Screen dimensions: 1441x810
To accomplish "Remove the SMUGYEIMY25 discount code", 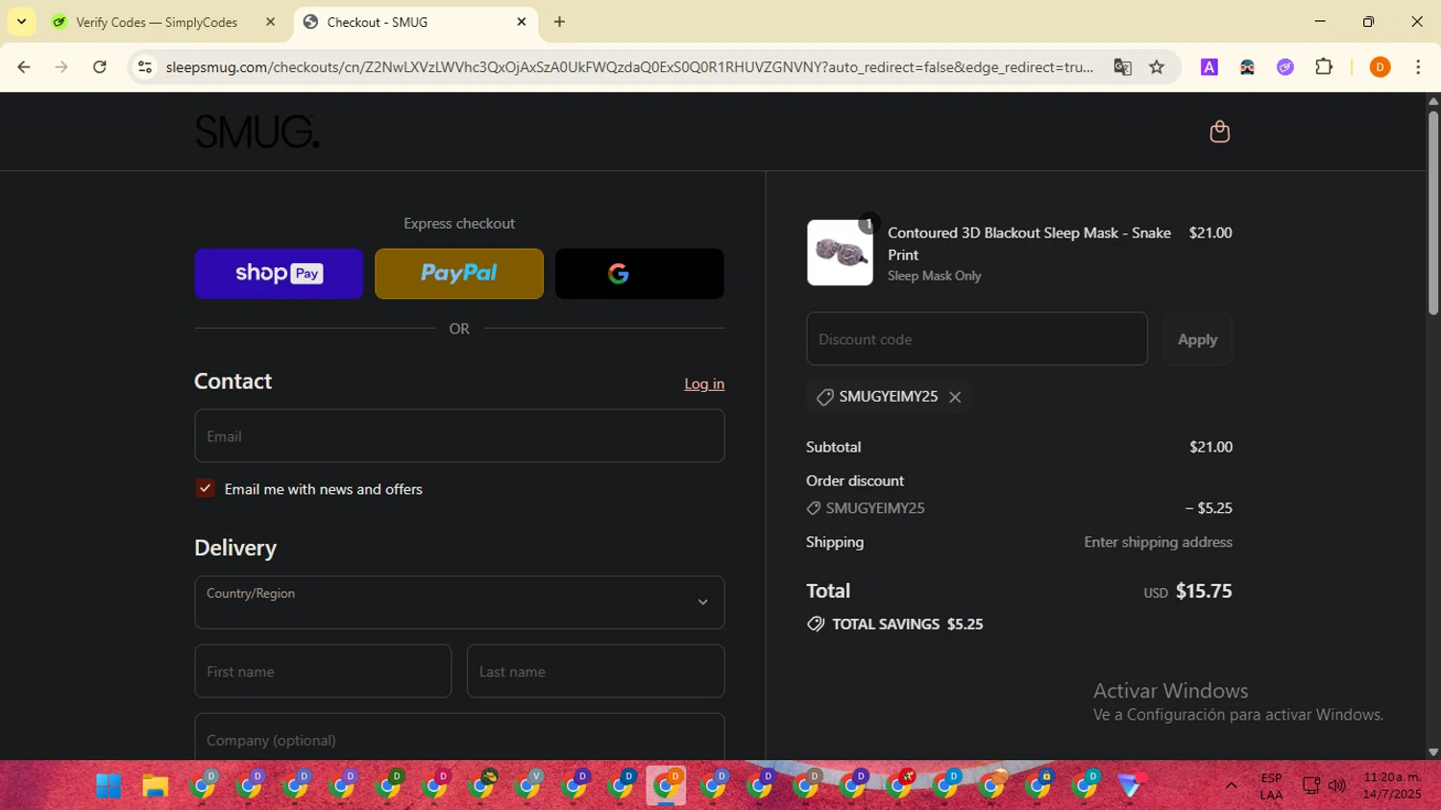I will point(955,397).
